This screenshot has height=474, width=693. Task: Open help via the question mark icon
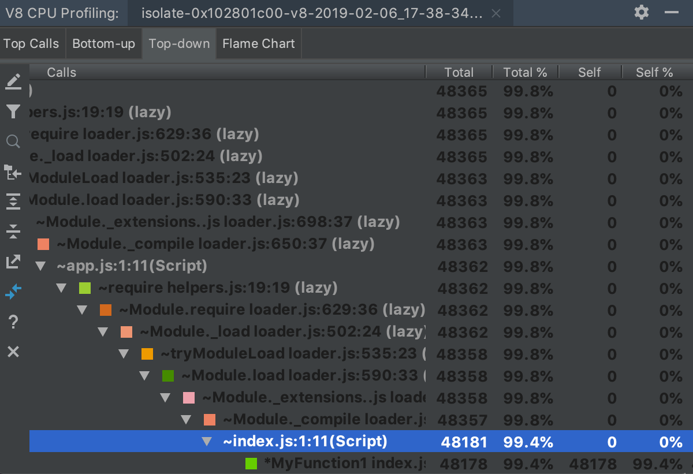tap(13, 322)
